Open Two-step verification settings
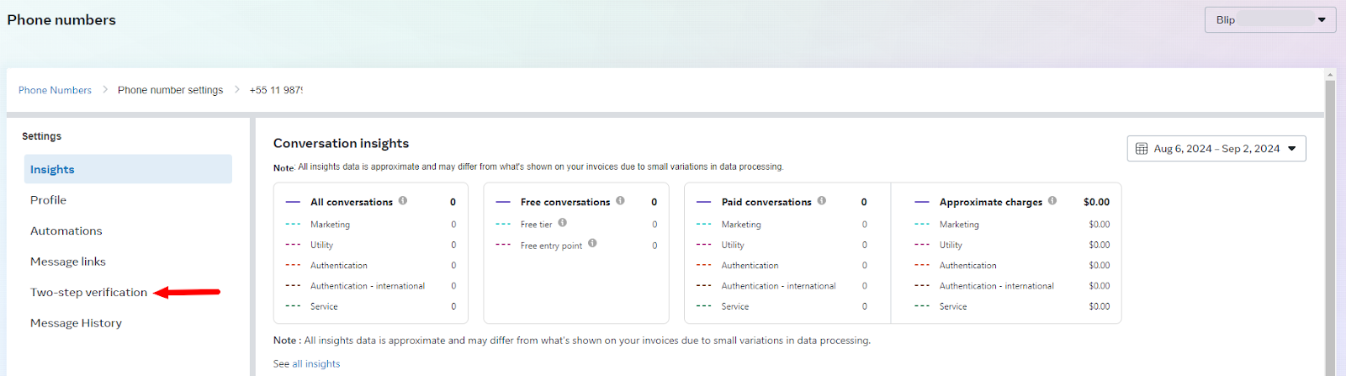1346x376 pixels. [88, 293]
